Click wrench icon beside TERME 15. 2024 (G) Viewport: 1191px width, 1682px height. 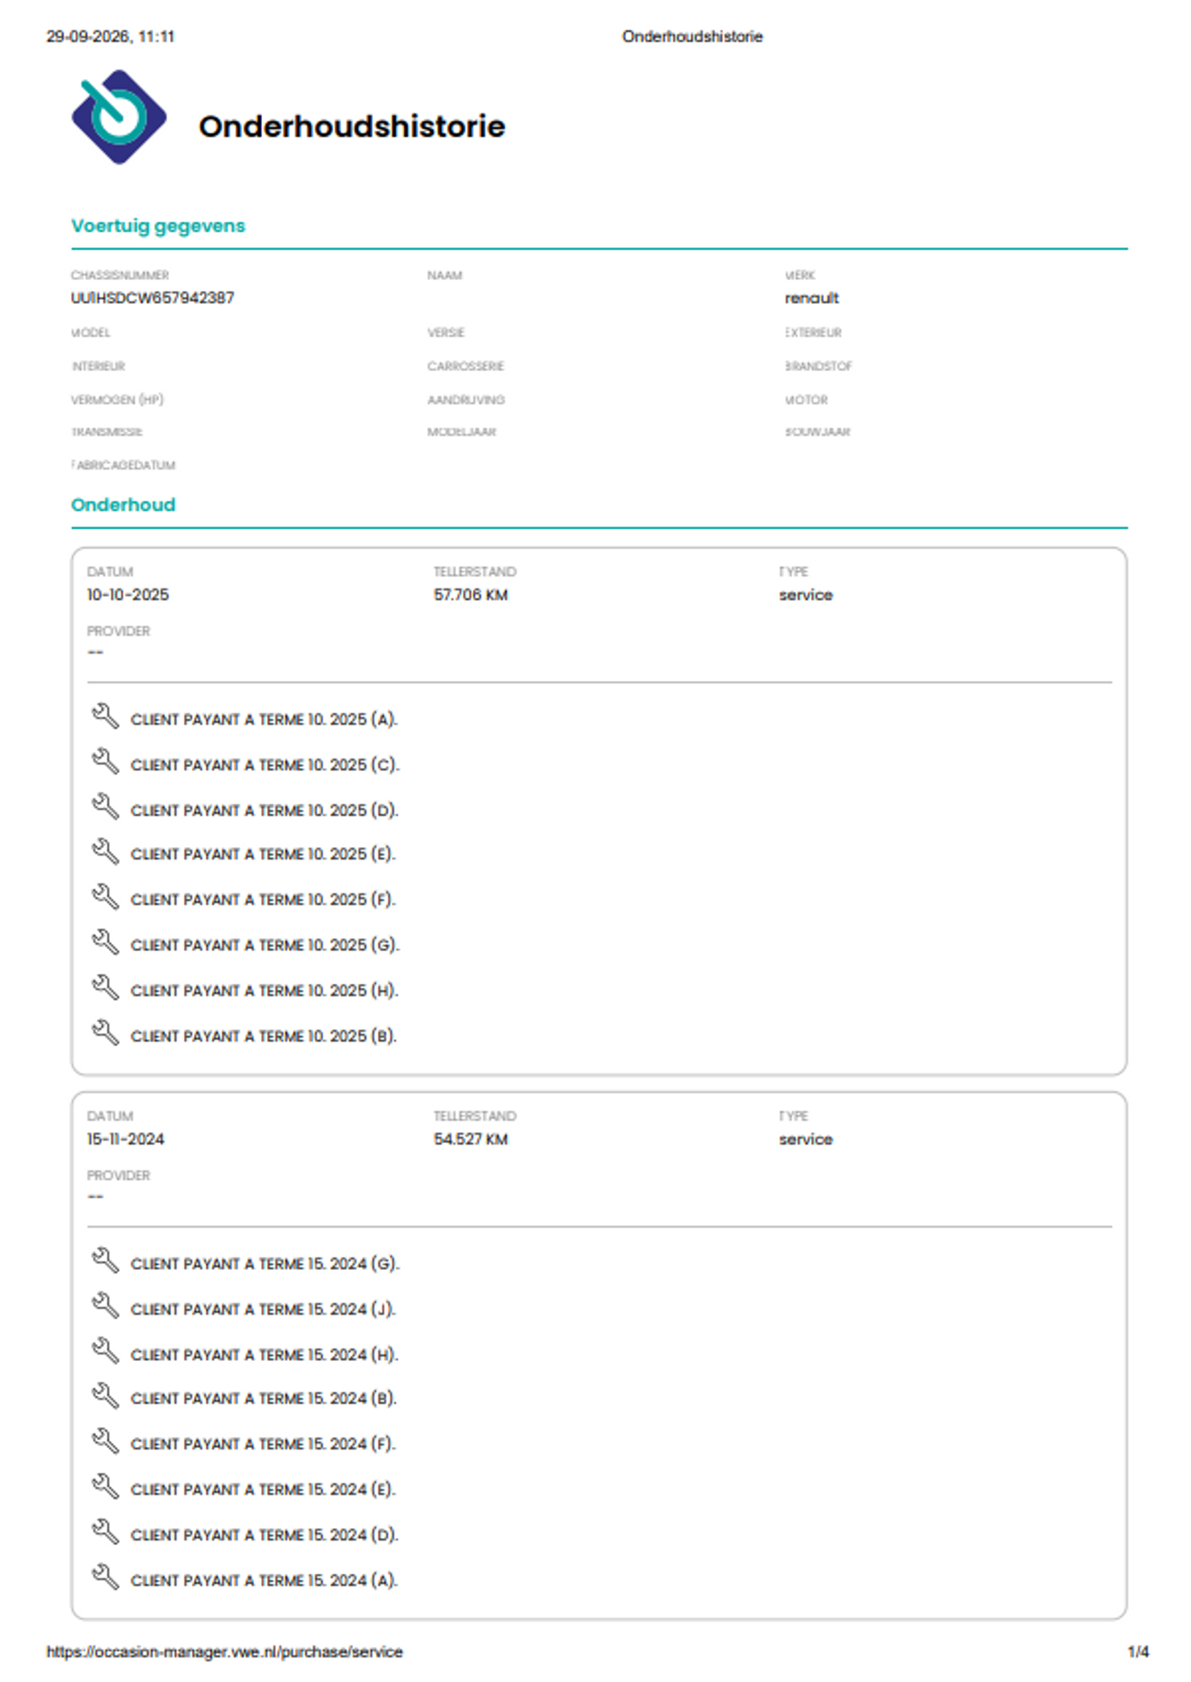tap(105, 1261)
